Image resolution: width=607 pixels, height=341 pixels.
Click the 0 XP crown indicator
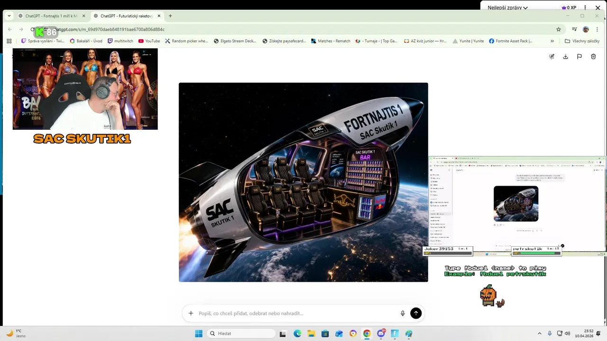click(x=569, y=8)
